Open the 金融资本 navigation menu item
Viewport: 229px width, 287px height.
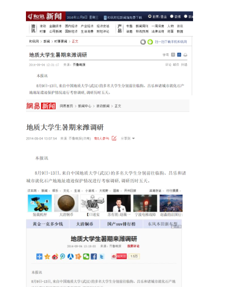[x=56, y=26]
